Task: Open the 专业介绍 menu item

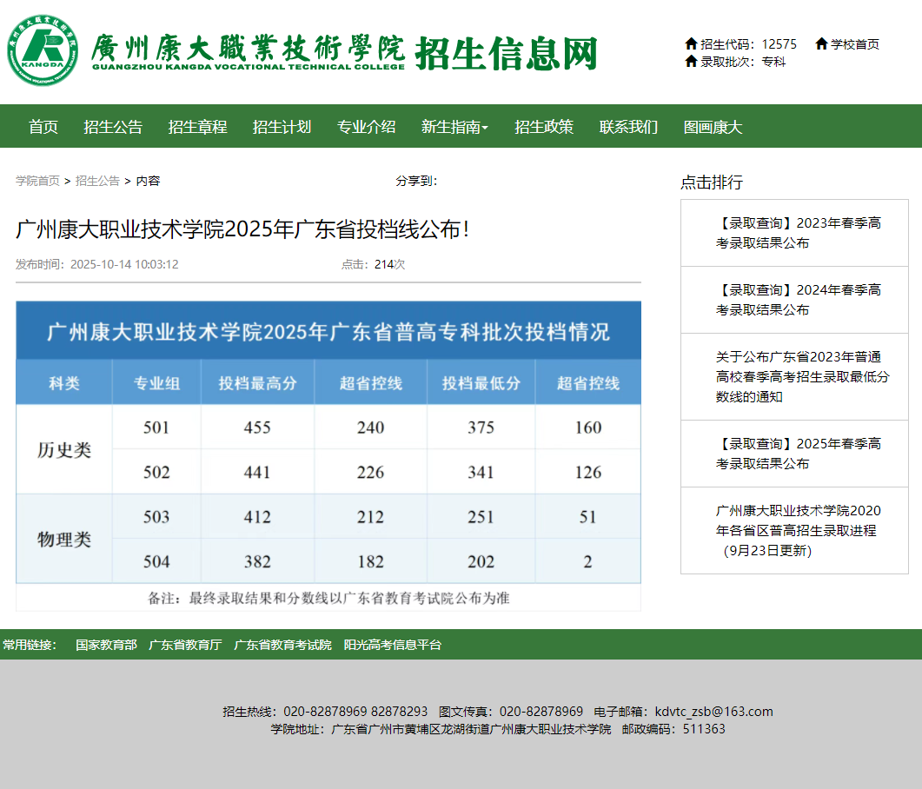Action: click(x=365, y=126)
